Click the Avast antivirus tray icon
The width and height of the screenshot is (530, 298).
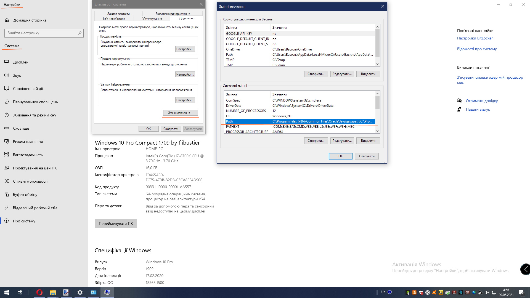tap(434, 292)
